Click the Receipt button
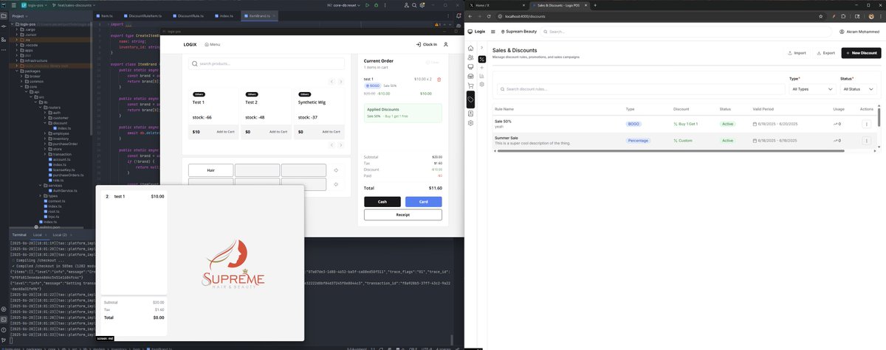886x350 pixels. click(403, 215)
